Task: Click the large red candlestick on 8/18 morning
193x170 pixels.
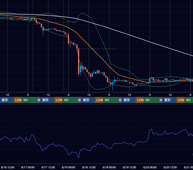Action: (79, 61)
